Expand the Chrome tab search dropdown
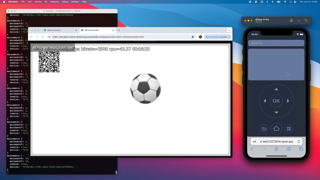 (229, 30)
